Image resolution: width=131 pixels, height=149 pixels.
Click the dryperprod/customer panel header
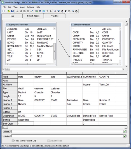pyautogui.click(x=31, y=25)
